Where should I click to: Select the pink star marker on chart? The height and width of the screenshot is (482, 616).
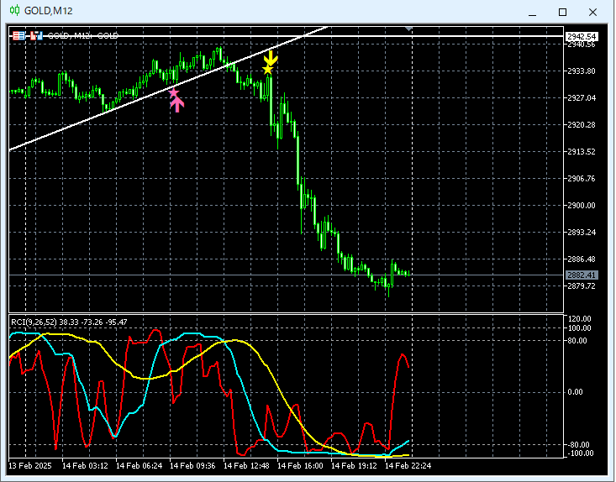tap(174, 93)
